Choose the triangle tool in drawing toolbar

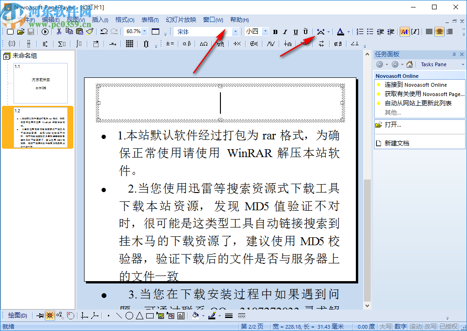[140, 315]
